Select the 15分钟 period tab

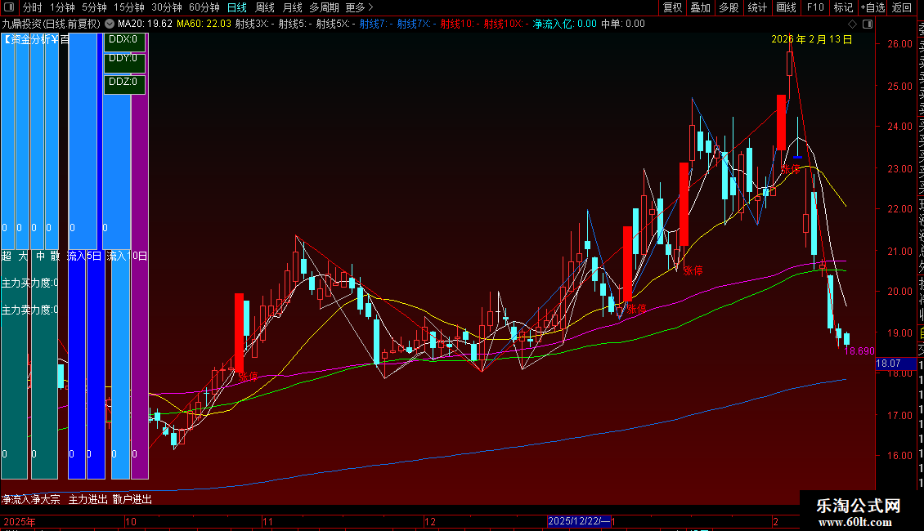click(129, 7)
